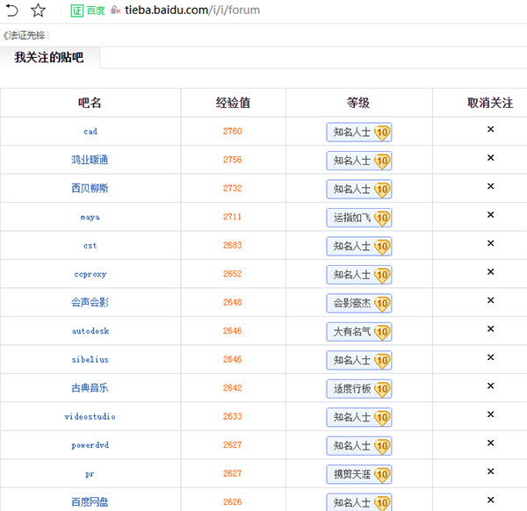Unfollow the 会声会影 forum with X
Image resolution: width=527 pixels, height=511 pixels.
tap(490, 300)
